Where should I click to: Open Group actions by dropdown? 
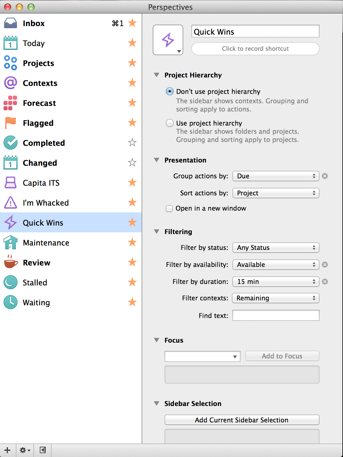click(x=276, y=176)
